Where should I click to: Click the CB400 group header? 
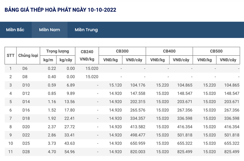click(x=169, y=51)
